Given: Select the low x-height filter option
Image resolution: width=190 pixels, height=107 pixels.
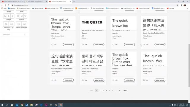Looking at the screenshot, I should coord(5,16).
